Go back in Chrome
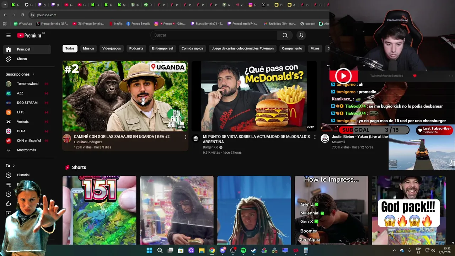The height and width of the screenshot is (256, 455). tap(5, 15)
